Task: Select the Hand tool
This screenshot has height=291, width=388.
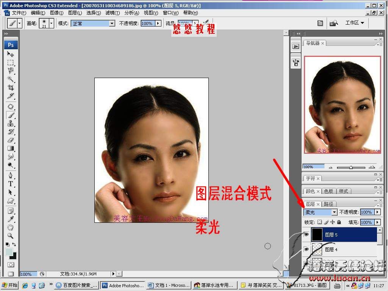Action: pyautogui.click(x=10, y=227)
